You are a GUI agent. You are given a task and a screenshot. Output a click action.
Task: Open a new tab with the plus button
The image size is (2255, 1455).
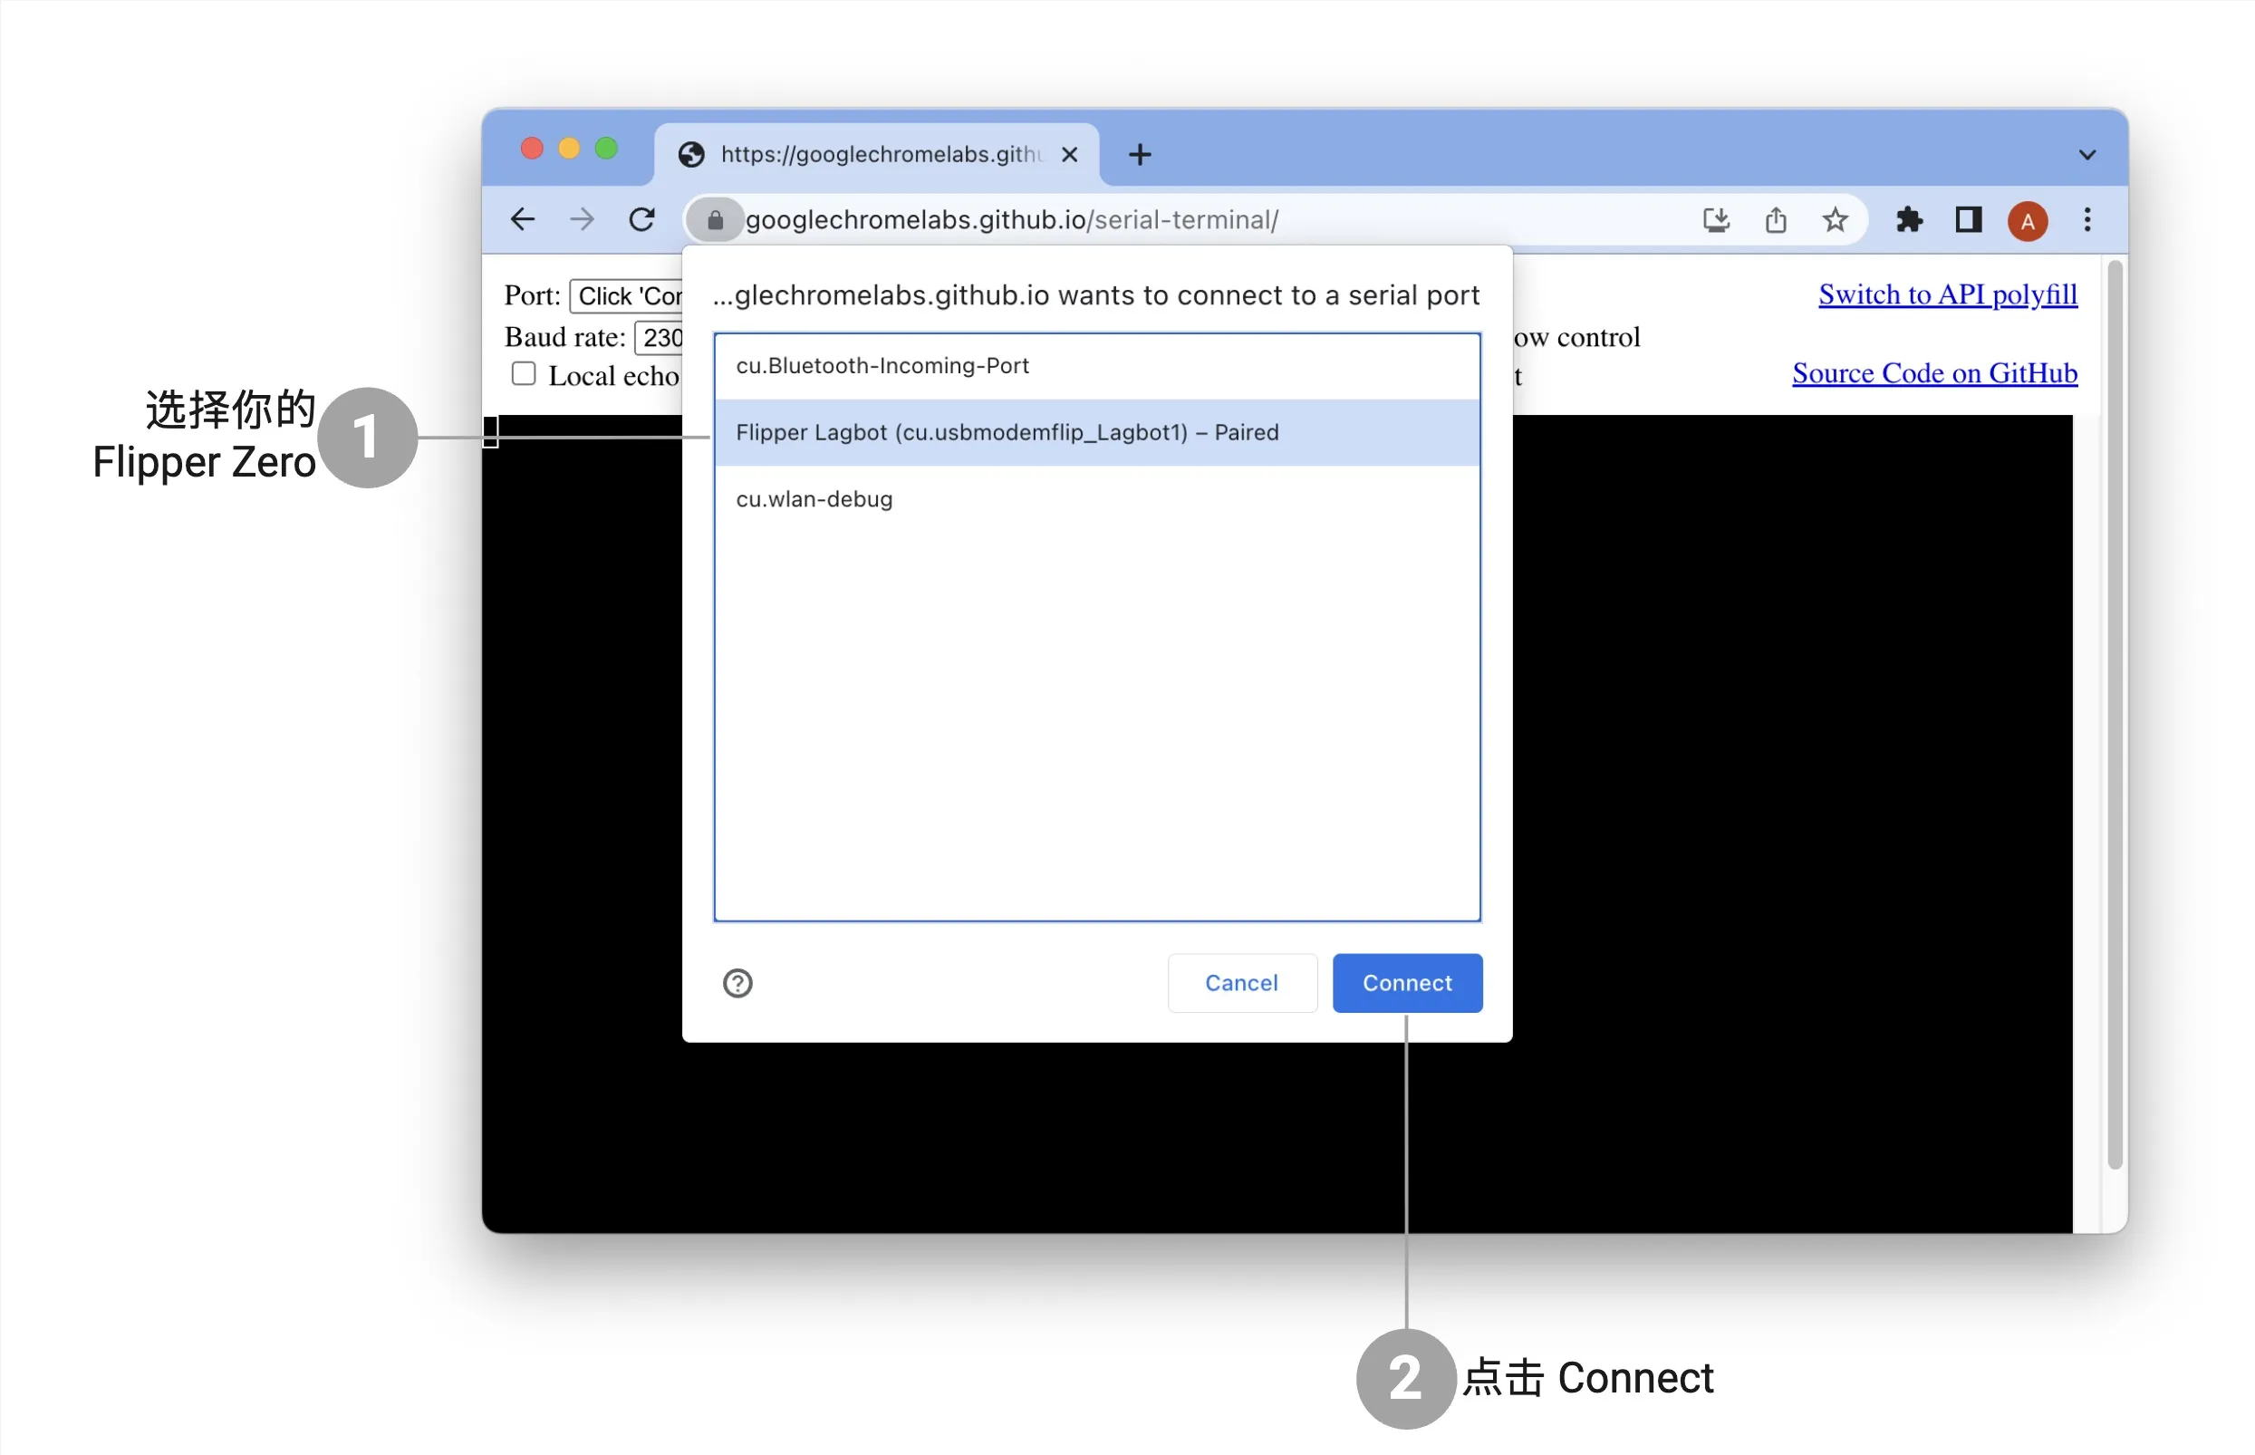pyautogui.click(x=1141, y=154)
